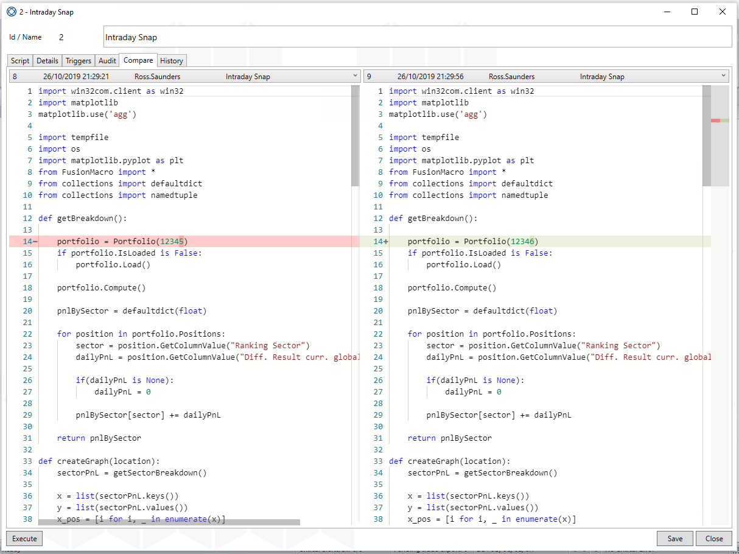
Task: Click added line Portfolio(12346) in right pane
Action: click(535, 242)
